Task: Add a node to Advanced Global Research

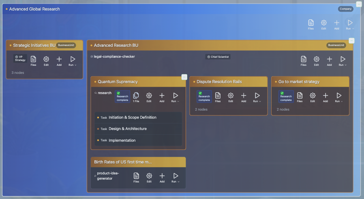Action: click(336, 25)
